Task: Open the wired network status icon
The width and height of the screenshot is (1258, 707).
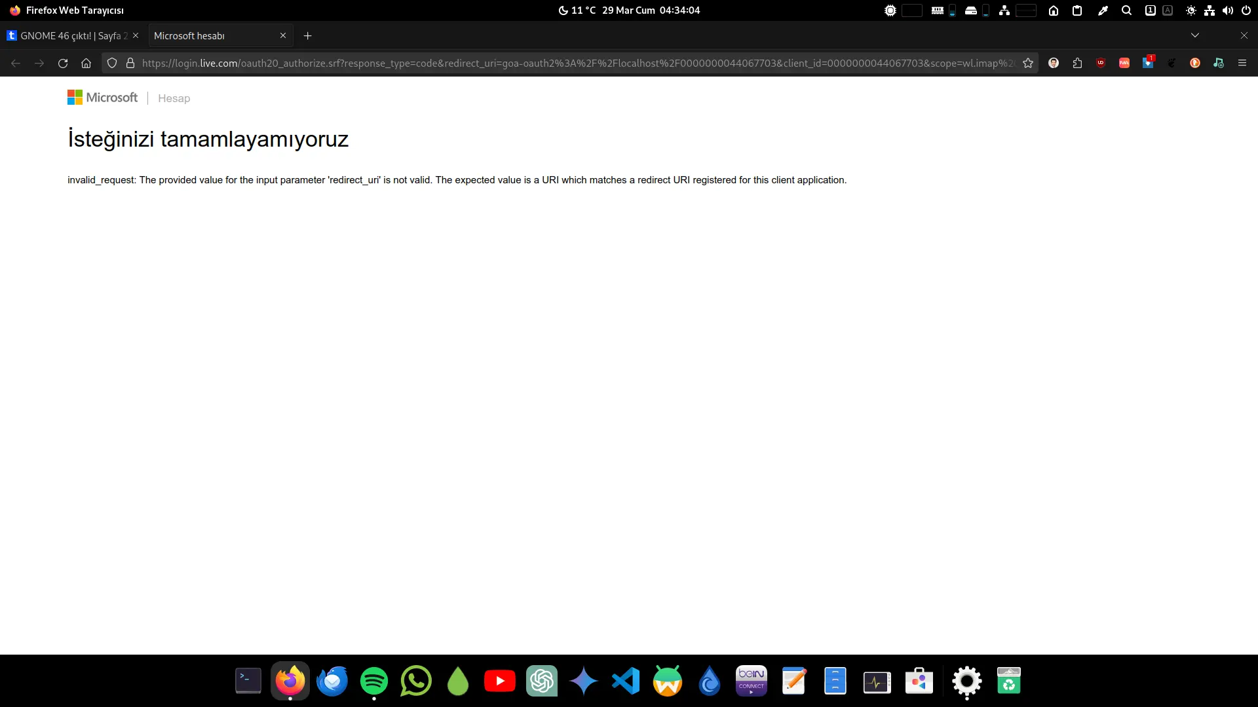Action: [1210, 10]
